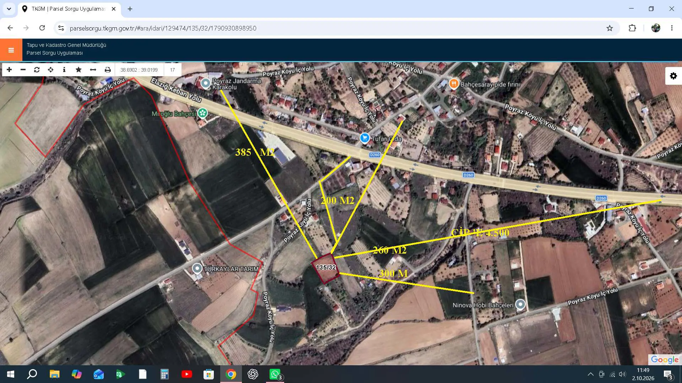Click the Tufan Gıda shopping marker
This screenshot has width=682, height=383.
(364, 138)
